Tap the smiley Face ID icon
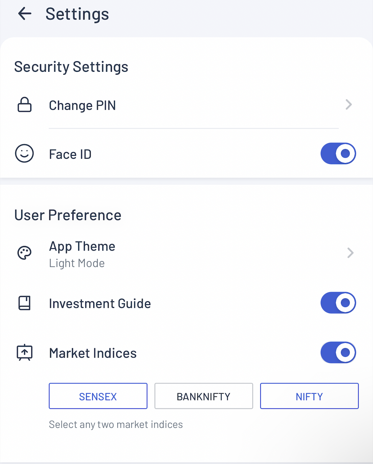This screenshot has height=464, width=373. click(24, 154)
